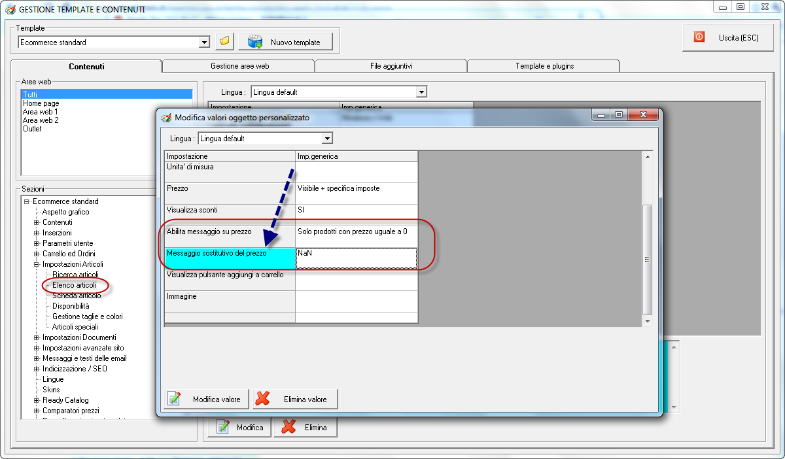The height and width of the screenshot is (459, 785).
Task: Click the app icon in main title bar
Action: [10, 9]
